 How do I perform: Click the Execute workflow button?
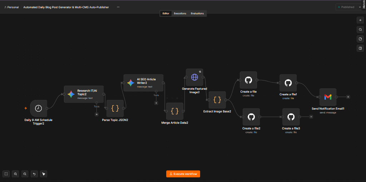pos(183,174)
